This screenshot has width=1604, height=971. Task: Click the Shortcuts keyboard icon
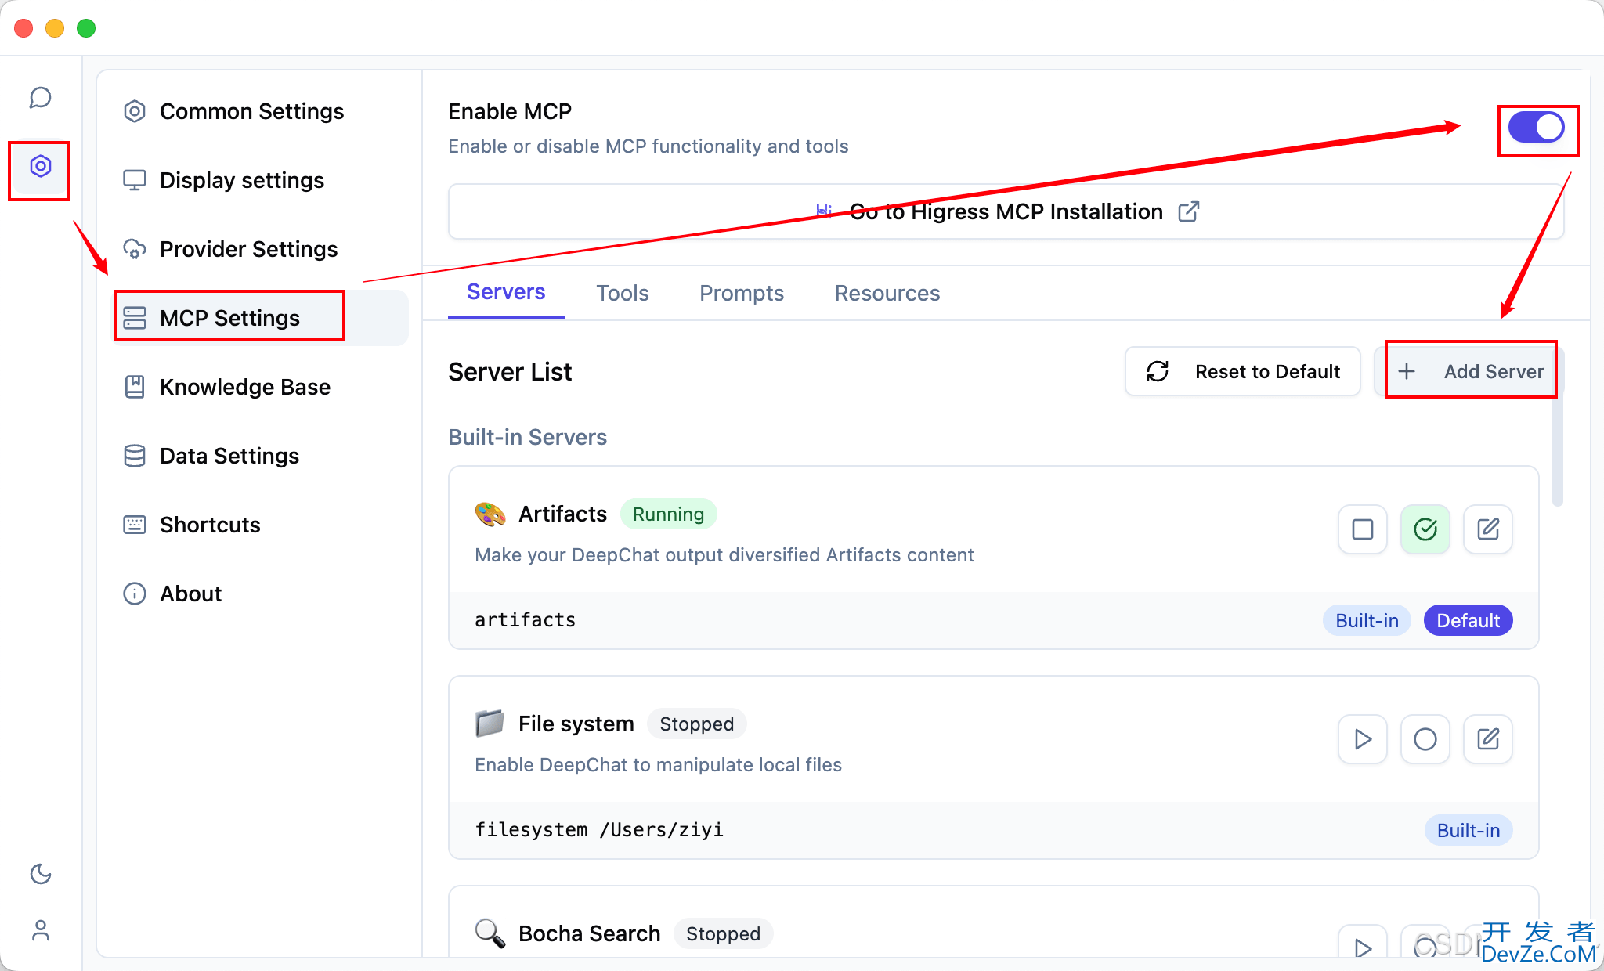pyautogui.click(x=135, y=525)
